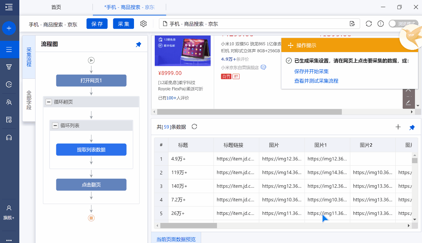This screenshot has width=422, height=243.
Task: Click web page horizontal scrollbar left arrow
Action: point(154,112)
